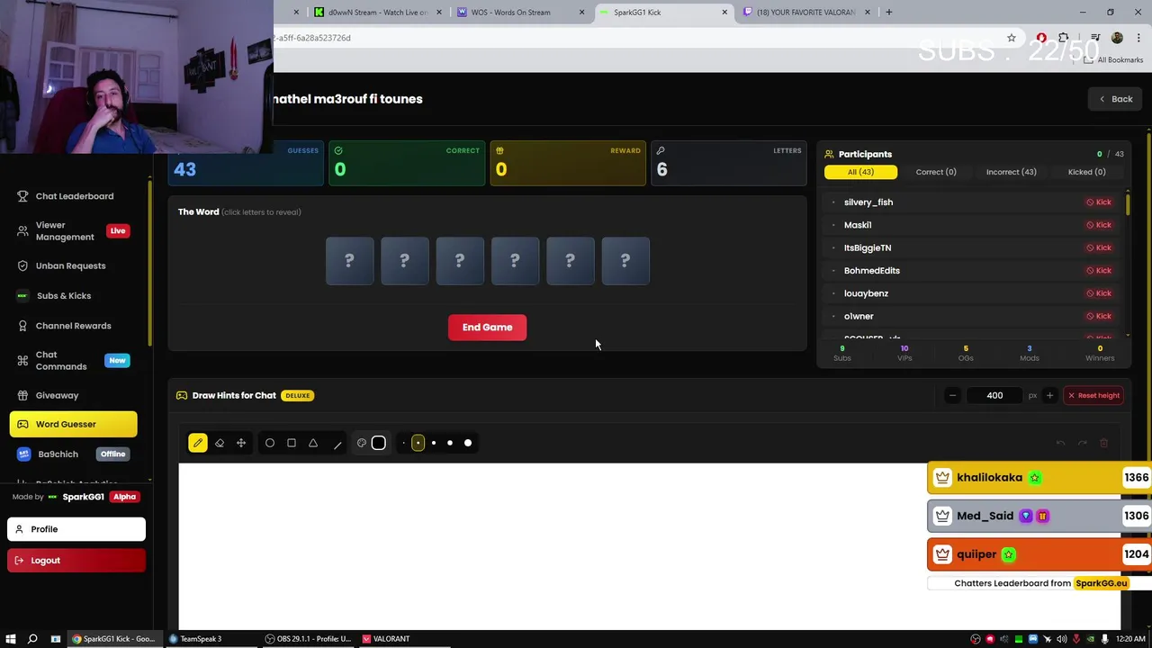Switch to d0wwN Stream browser tab
Image resolution: width=1152 pixels, height=648 pixels.
(378, 12)
